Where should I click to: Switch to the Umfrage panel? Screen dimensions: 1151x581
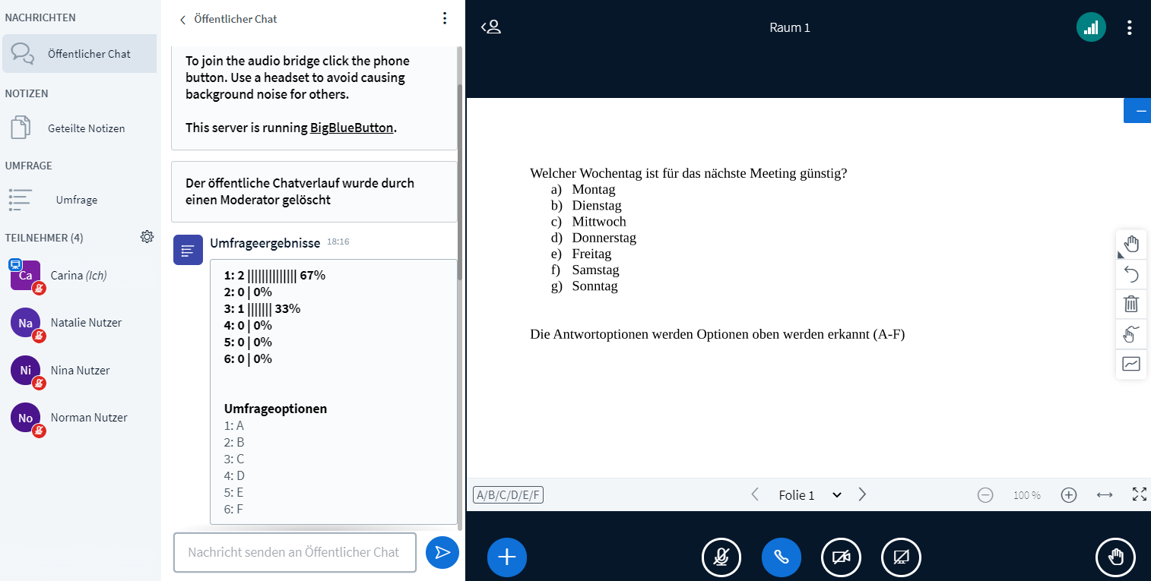(x=76, y=199)
